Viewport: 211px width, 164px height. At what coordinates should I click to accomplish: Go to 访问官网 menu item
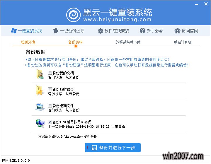click(186, 31)
